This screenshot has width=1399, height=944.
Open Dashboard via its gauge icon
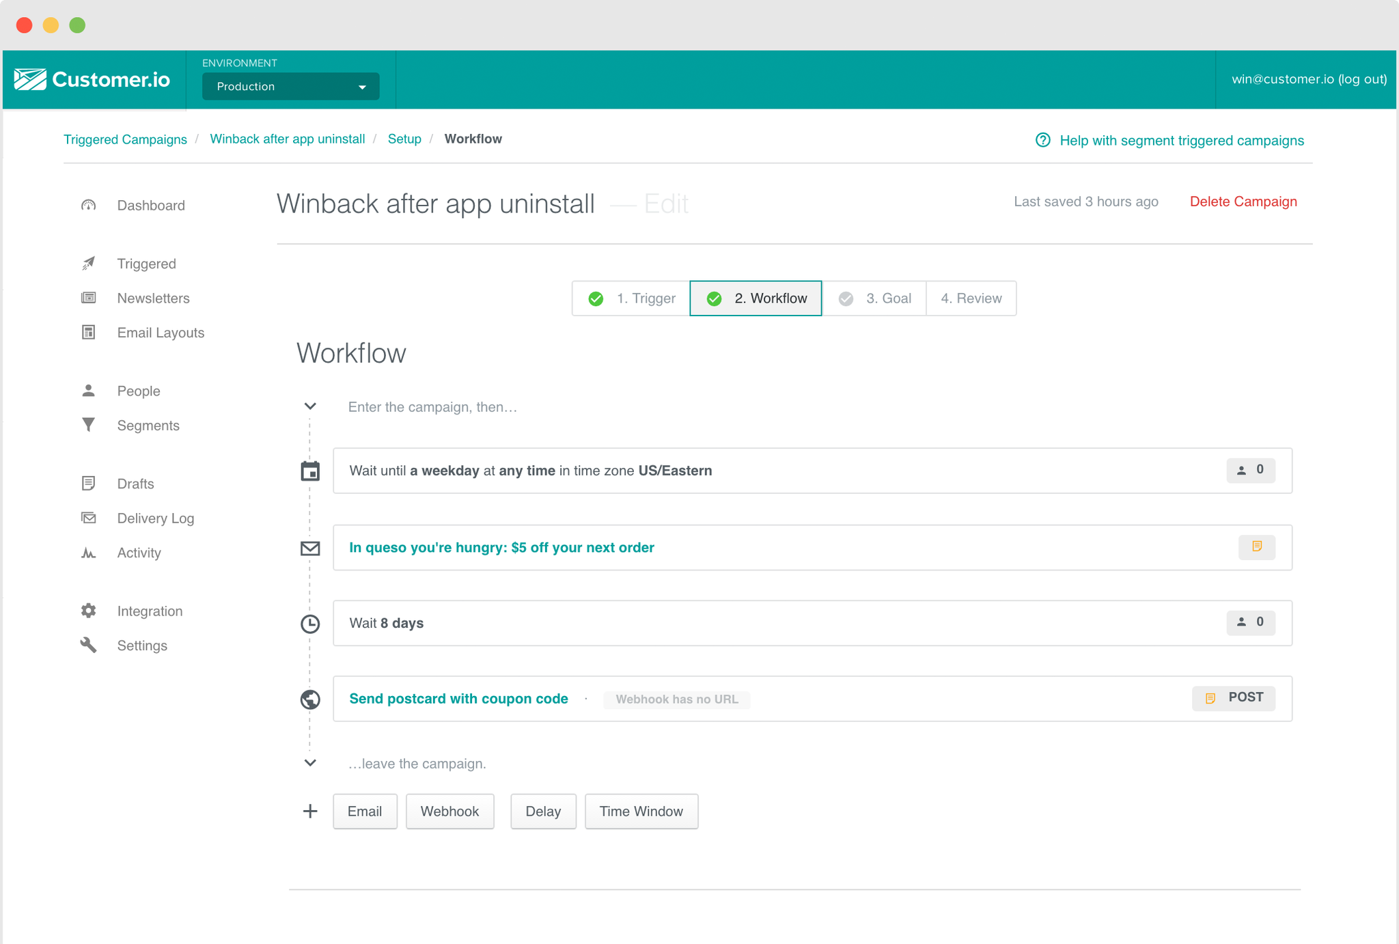click(89, 206)
